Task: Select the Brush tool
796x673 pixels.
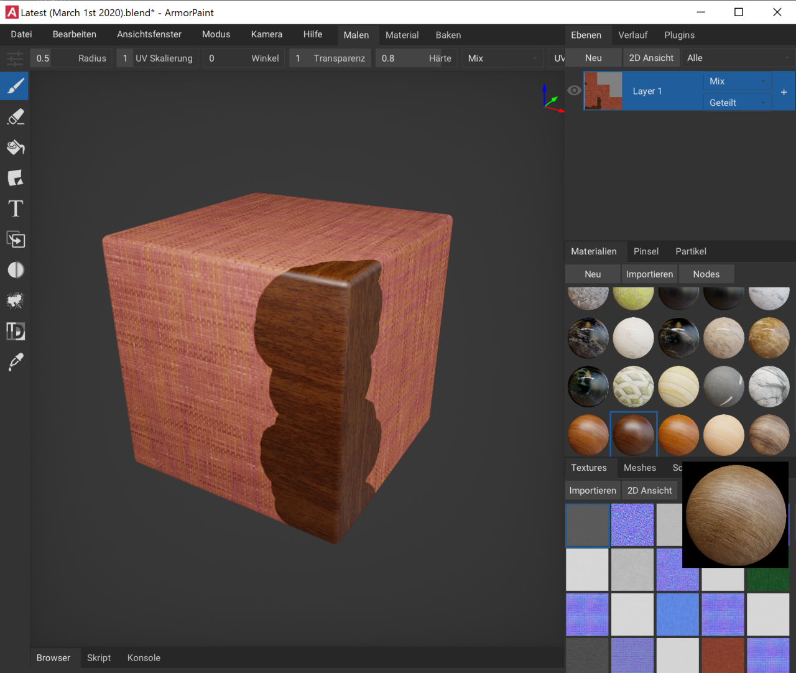Action: (x=16, y=86)
